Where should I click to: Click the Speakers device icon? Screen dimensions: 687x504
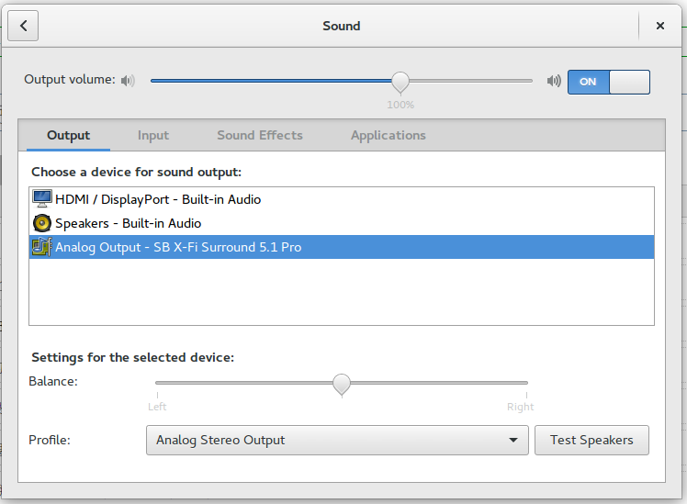tap(42, 223)
